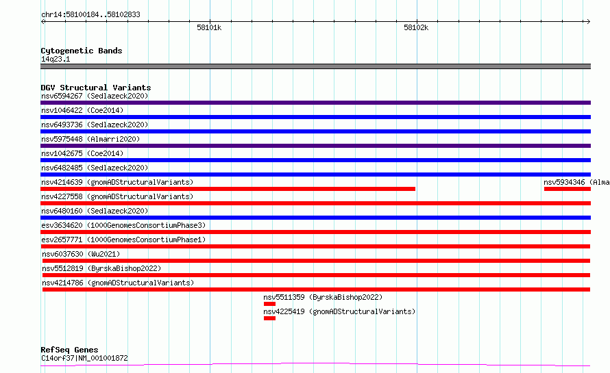The image size is (610, 373).
Task: Click the blue bar for nsv6482485
Action: point(315,175)
